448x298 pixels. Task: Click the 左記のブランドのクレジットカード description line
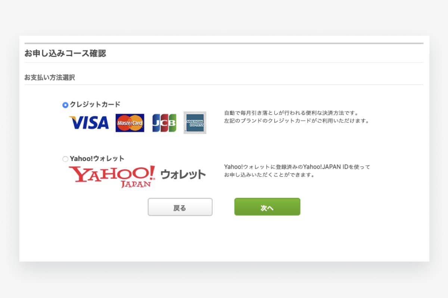[x=296, y=121]
